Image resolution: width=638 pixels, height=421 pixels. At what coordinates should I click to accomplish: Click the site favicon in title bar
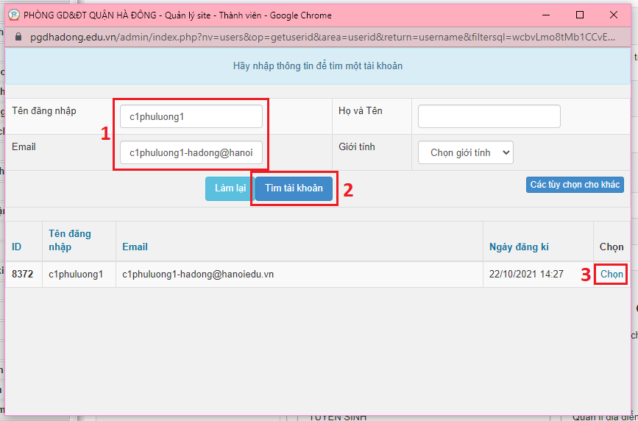click(14, 15)
